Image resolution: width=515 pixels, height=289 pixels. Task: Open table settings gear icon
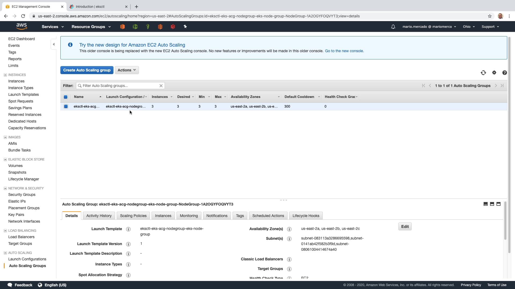[x=494, y=73]
